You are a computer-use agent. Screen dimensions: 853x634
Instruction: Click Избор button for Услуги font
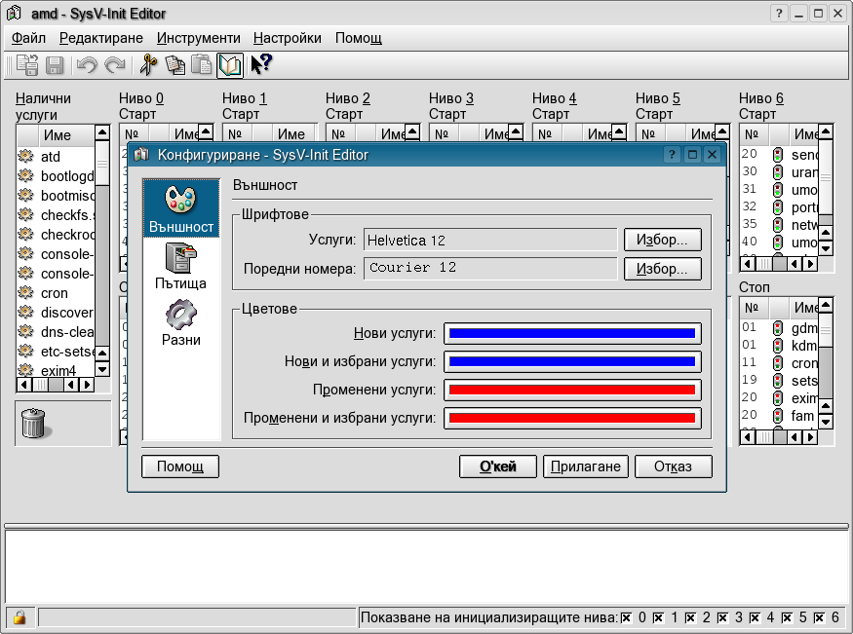click(x=662, y=240)
